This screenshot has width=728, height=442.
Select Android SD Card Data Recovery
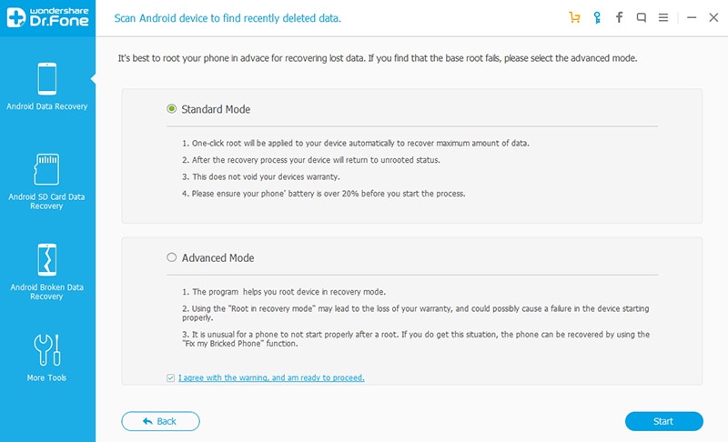point(47,181)
